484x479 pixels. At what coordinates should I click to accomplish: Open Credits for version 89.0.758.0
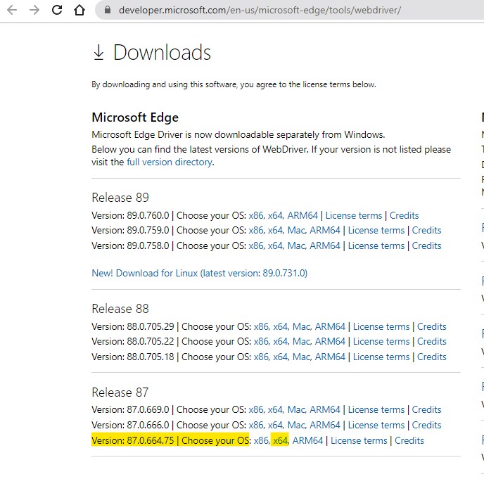point(426,245)
